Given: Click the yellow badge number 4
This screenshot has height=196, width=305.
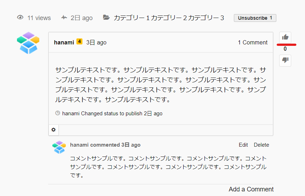Looking at the screenshot, I should click(79, 42).
